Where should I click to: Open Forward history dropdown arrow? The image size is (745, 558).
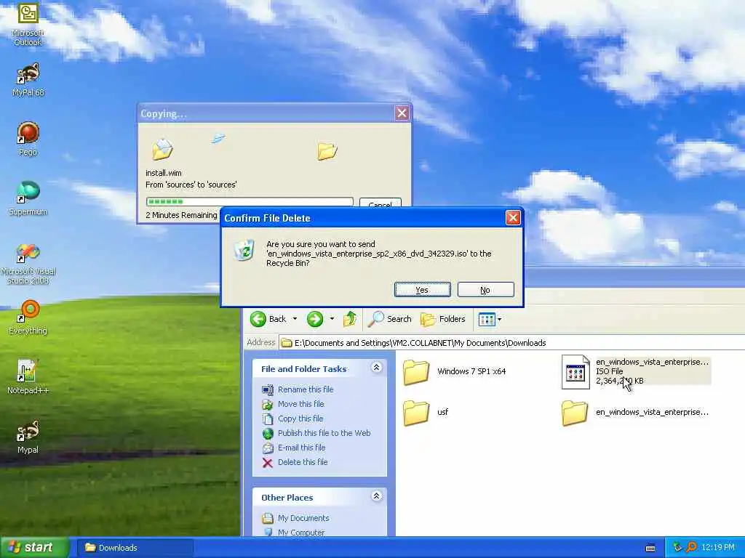332,319
